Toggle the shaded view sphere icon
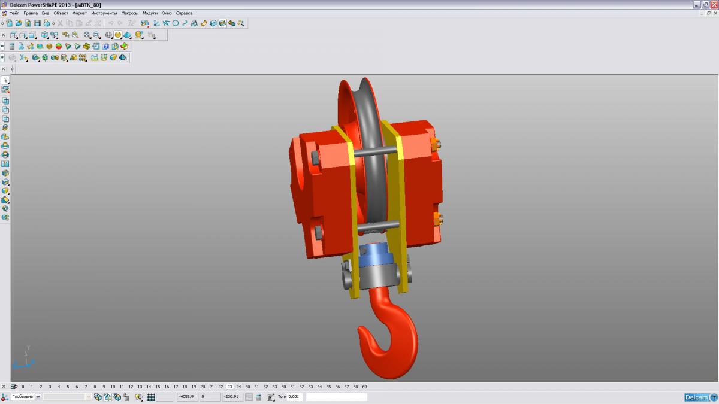Screen dimensions: 719x404 [118, 35]
